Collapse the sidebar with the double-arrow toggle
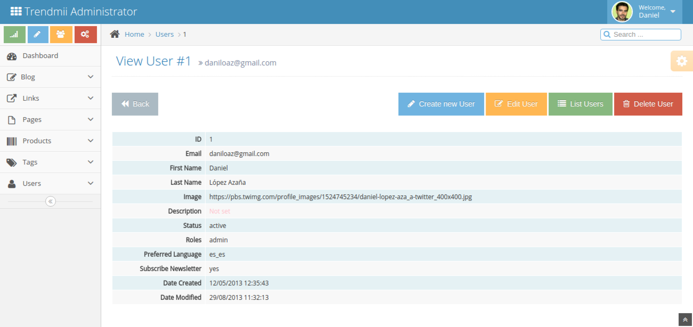 [51, 201]
